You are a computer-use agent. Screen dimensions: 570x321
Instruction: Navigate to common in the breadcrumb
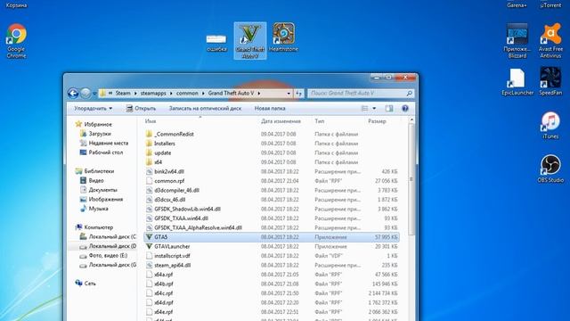187,93
